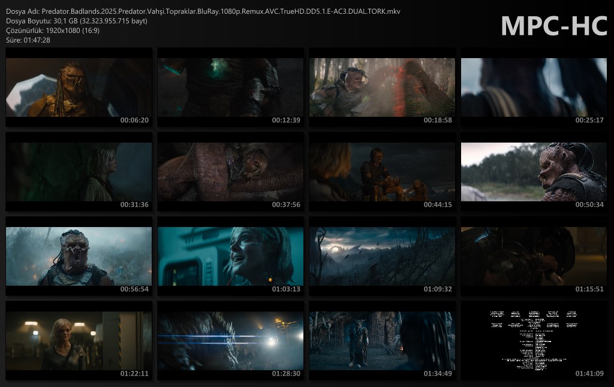Click the Süre 01:47:28 duration text

[28, 40]
